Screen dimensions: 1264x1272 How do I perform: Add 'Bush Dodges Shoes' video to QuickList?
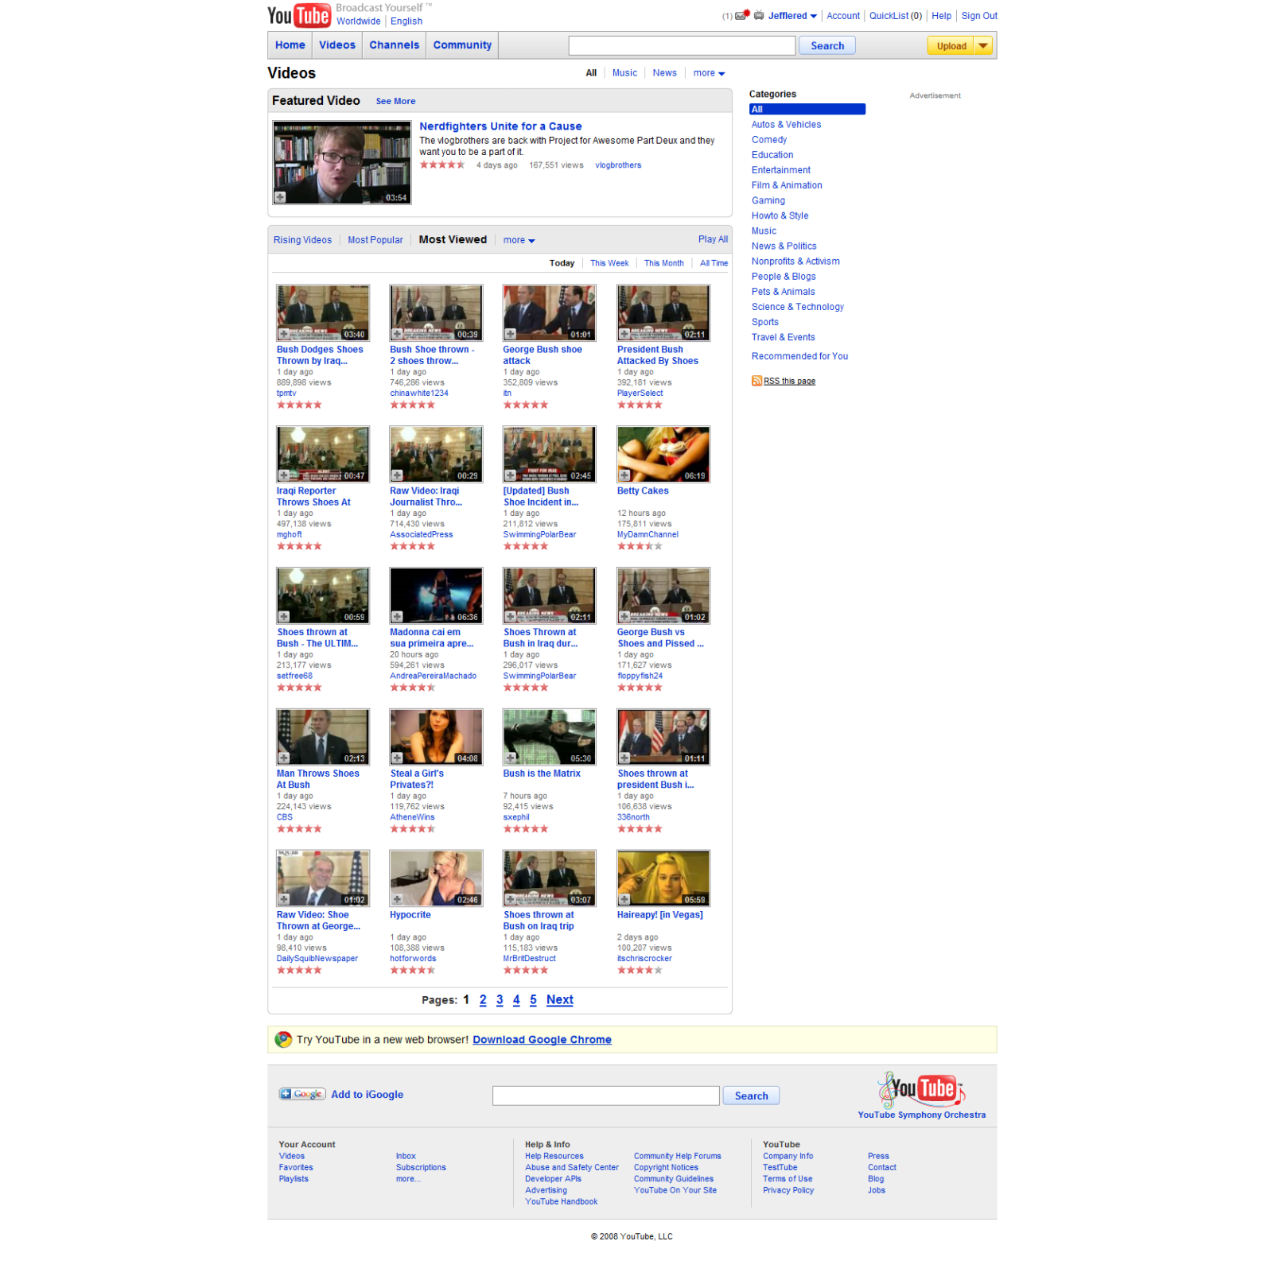click(x=283, y=335)
